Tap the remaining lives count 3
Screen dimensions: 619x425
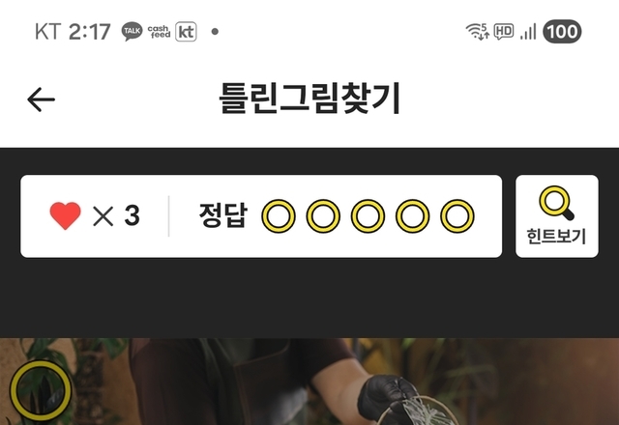(x=132, y=215)
